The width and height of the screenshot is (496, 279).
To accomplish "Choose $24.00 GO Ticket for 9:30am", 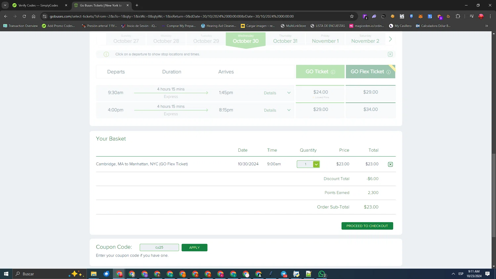I will (x=320, y=93).
